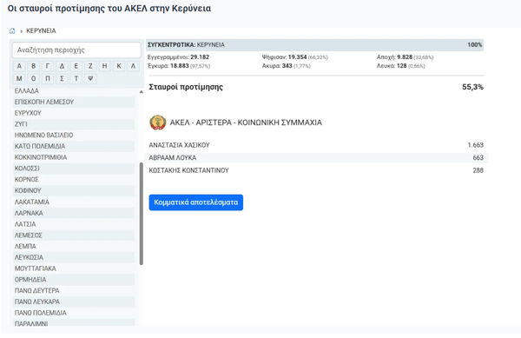Click the scroll-up arrow of region list
Screen dimensions: 521x338
pos(142,92)
